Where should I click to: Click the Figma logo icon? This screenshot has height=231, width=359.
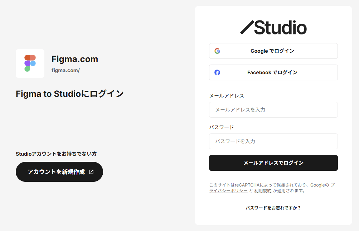click(x=30, y=63)
